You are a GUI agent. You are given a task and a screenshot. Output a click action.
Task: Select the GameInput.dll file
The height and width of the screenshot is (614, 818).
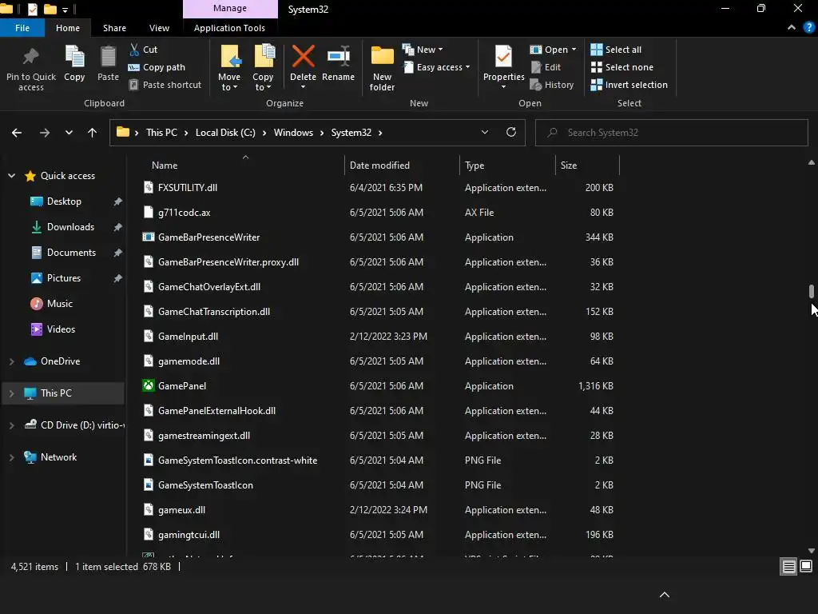[188, 337]
